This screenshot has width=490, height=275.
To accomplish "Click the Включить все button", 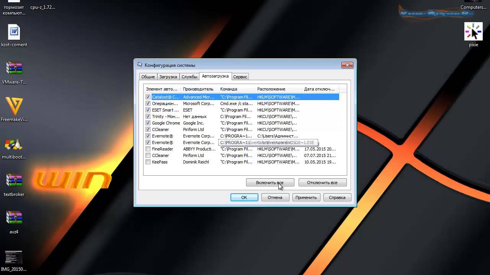I will point(270,183).
